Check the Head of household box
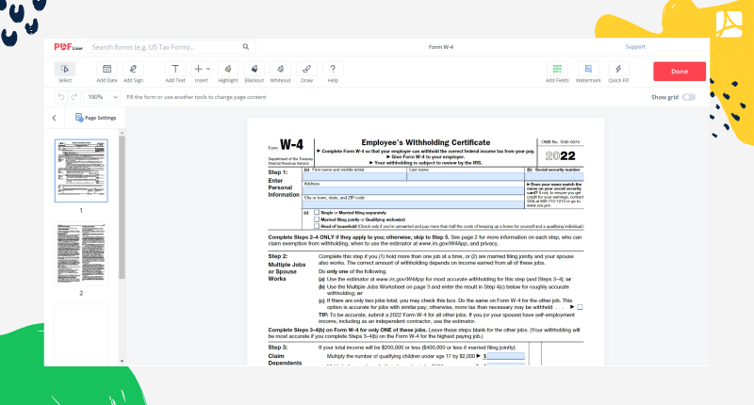The width and height of the screenshot is (754, 405). point(317,226)
